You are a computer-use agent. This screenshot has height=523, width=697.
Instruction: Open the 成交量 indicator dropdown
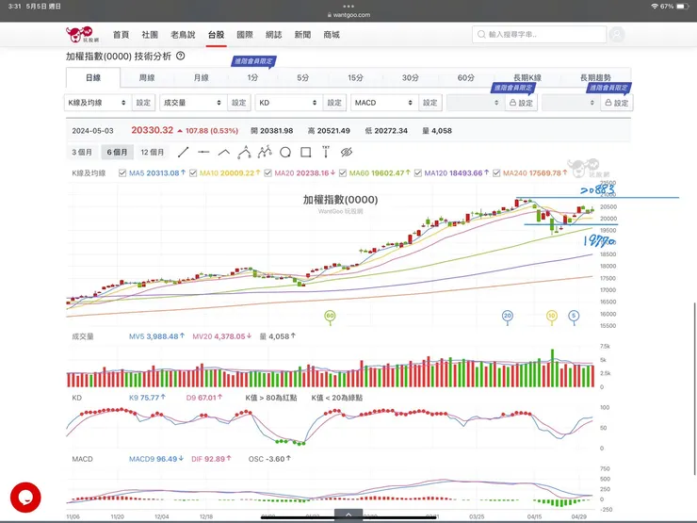[193, 103]
